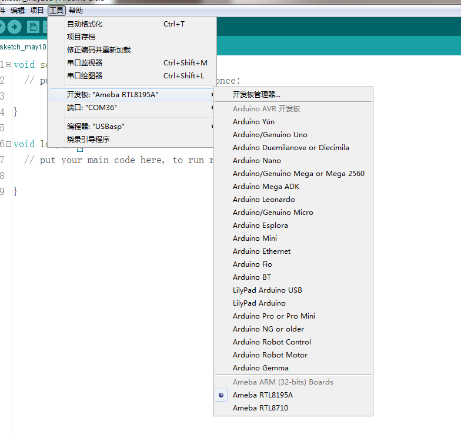Choose Arduino BT from board list

[293, 277]
